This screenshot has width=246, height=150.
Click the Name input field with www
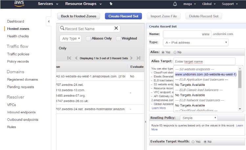[x=187, y=34]
